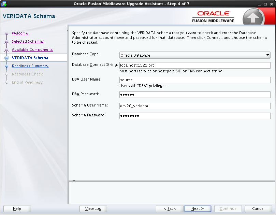Open the Available Components step
The height and width of the screenshot is (215, 276).
coord(32,49)
